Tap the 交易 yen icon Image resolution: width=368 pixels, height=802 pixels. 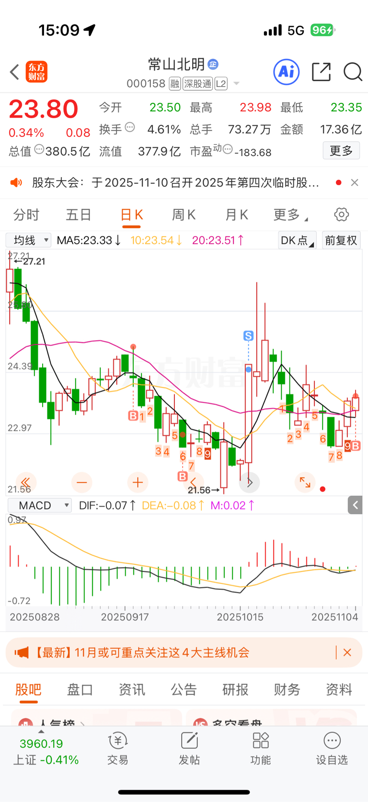click(118, 741)
